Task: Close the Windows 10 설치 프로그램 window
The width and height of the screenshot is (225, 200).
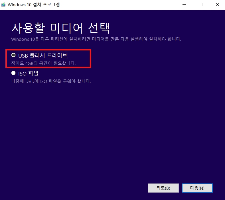Action: [x=218, y=5]
